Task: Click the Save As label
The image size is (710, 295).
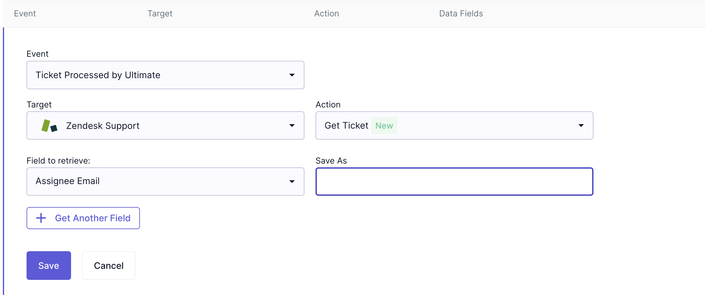Action: click(331, 161)
